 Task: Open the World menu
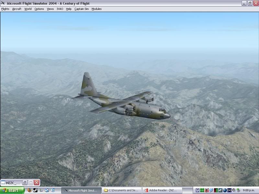click(28, 9)
